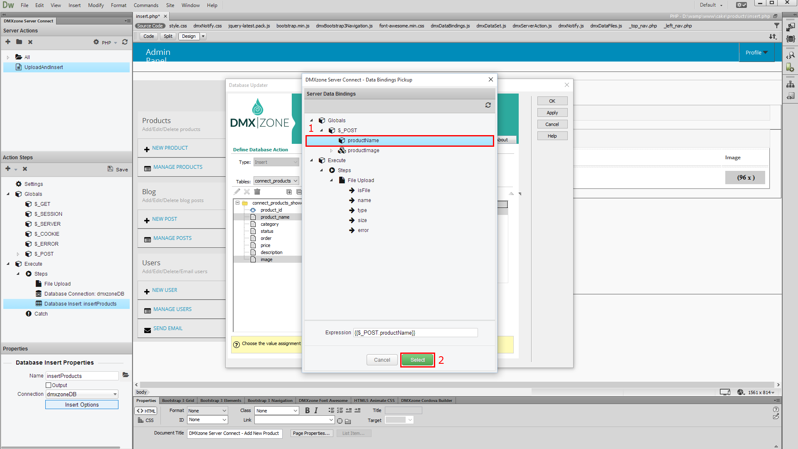Viewport: 798px width, 449px height.
Task: Remove selected action step
Action: tap(25, 169)
